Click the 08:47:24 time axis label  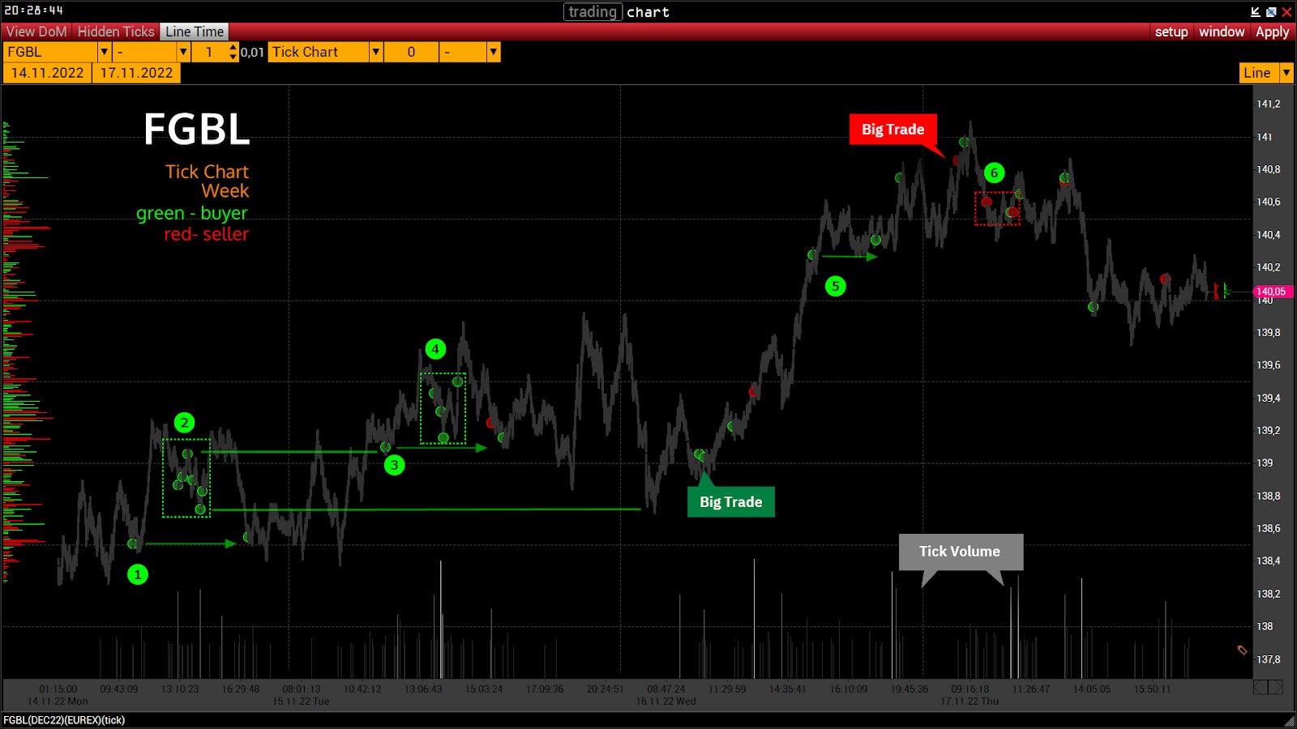click(666, 689)
